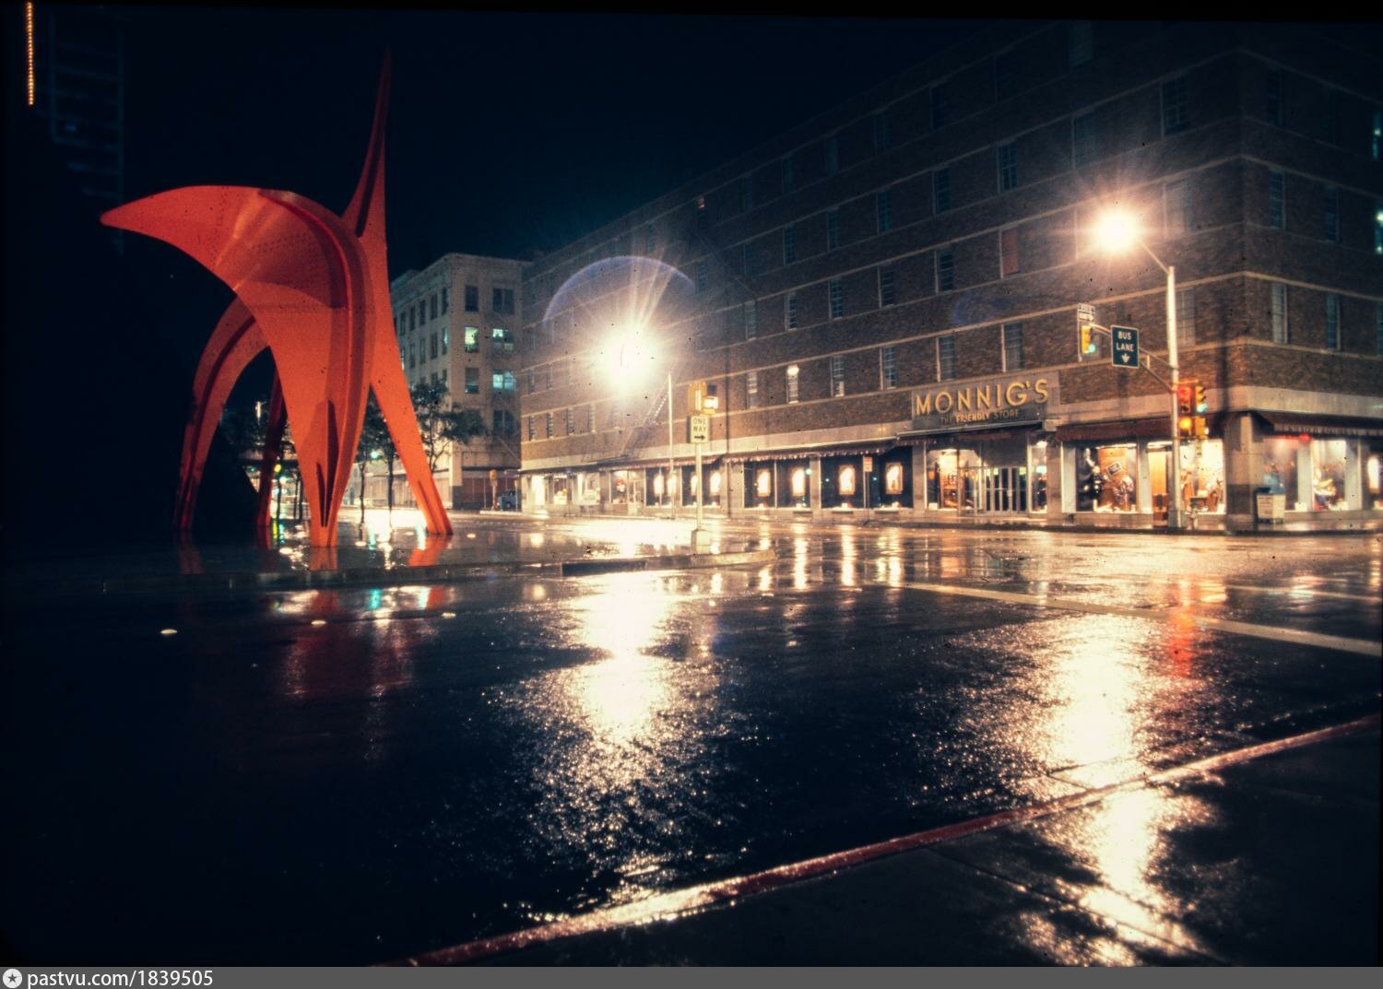Click the bright street lamp on right

[x=1117, y=230]
